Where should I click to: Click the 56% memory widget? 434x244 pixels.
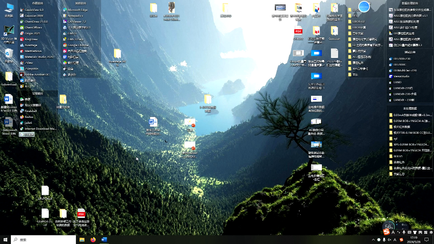[388, 226]
